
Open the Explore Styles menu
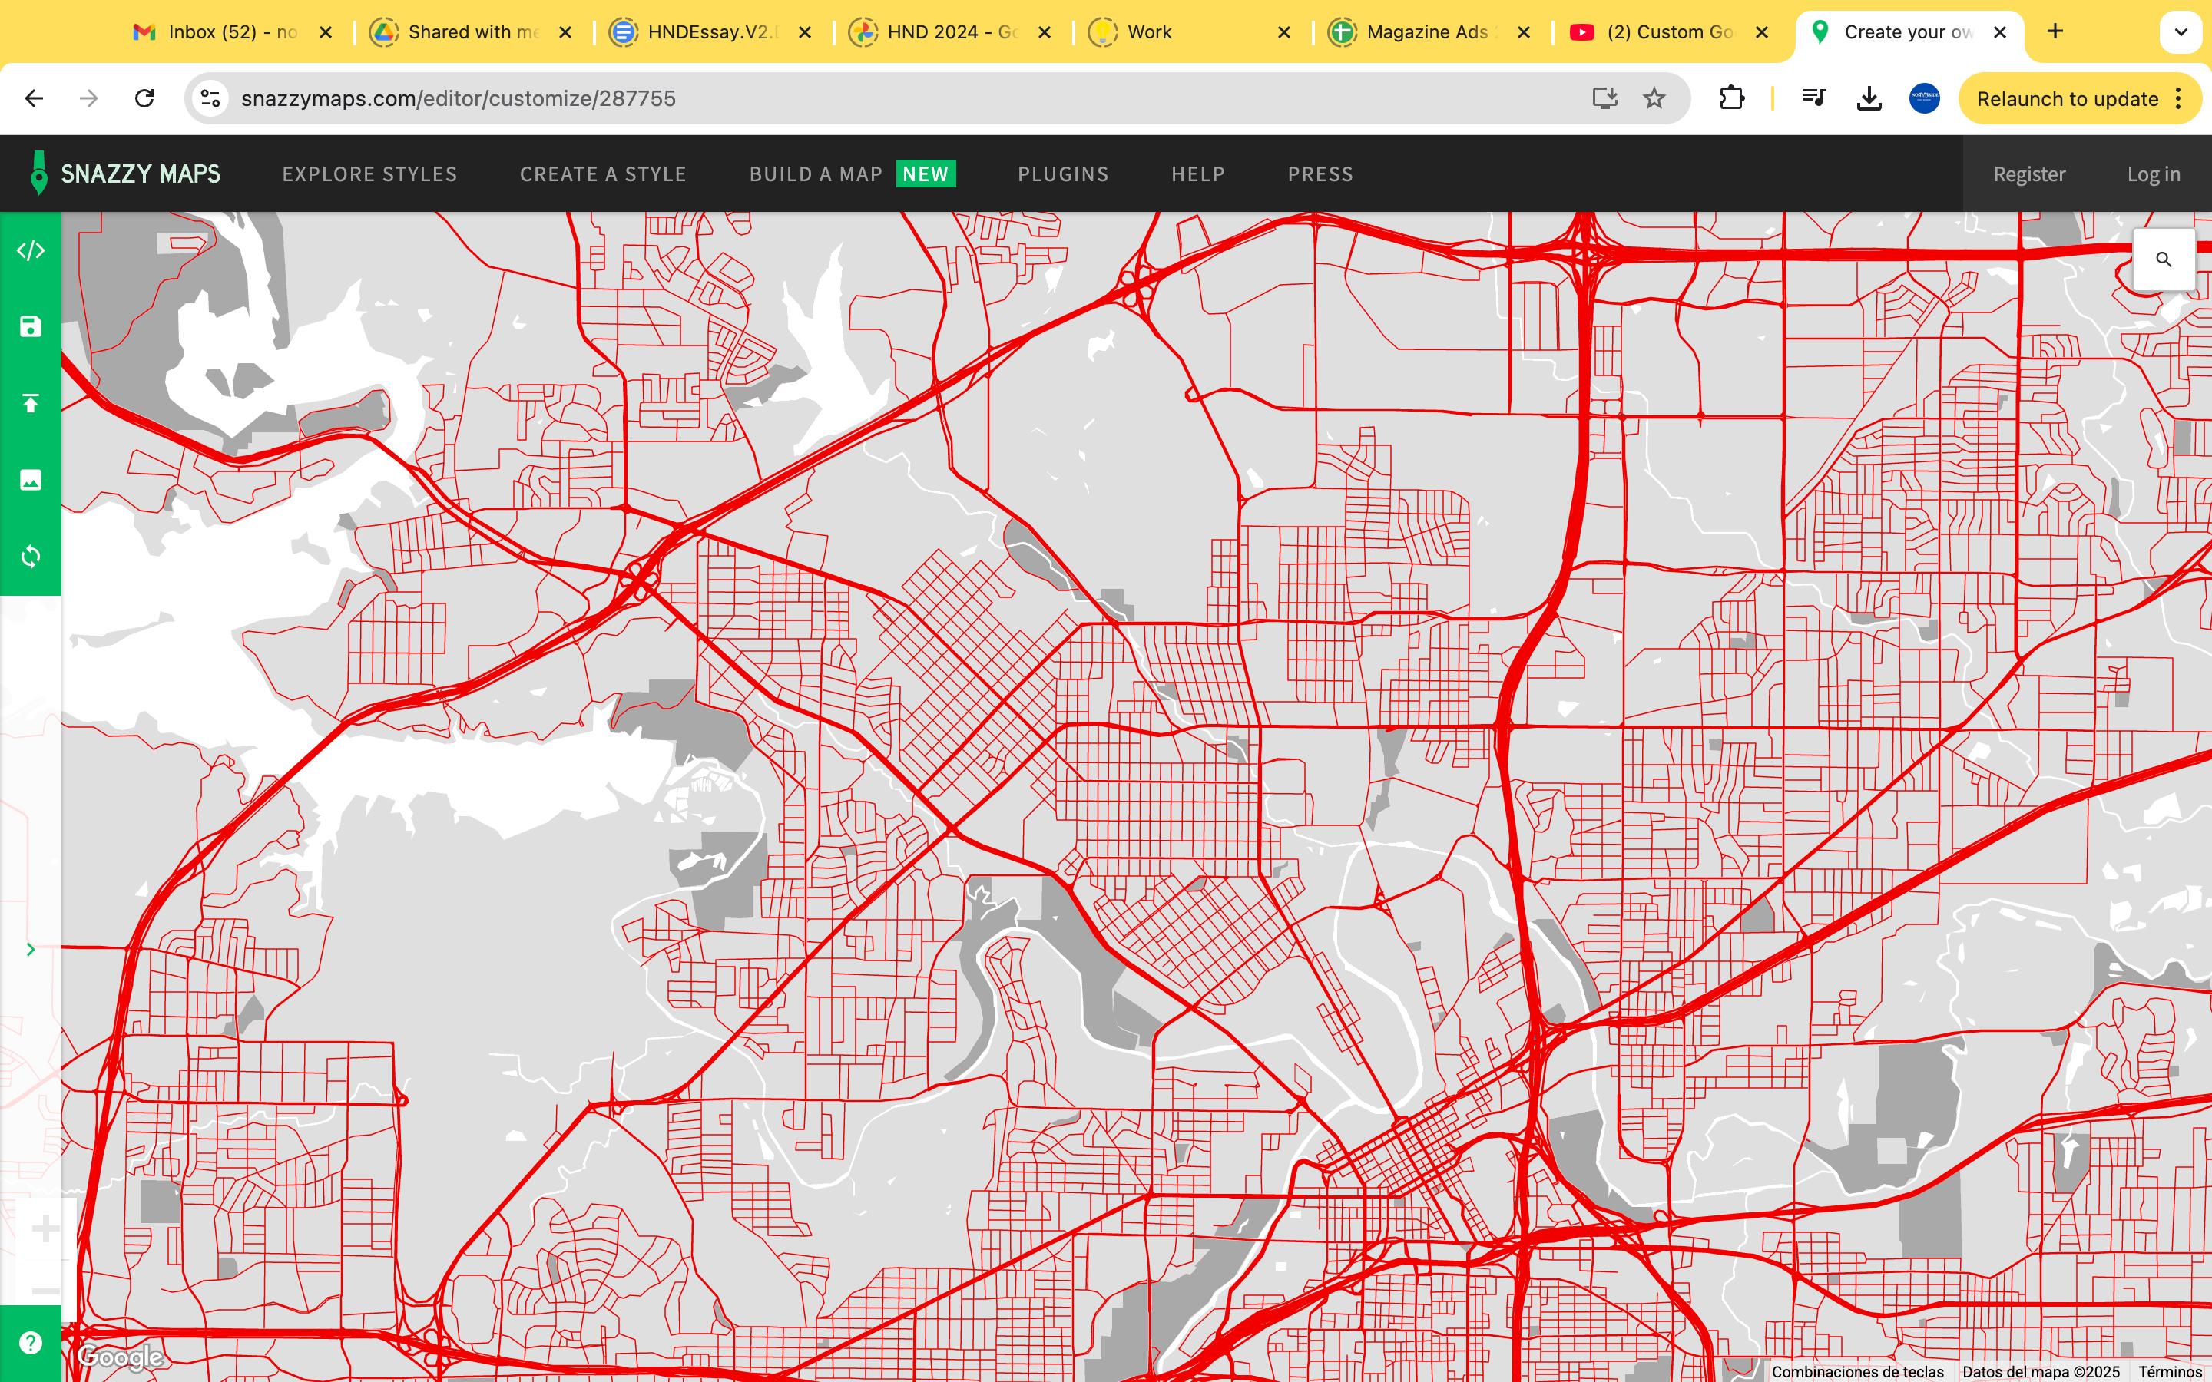pyautogui.click(x=369, y=174)
